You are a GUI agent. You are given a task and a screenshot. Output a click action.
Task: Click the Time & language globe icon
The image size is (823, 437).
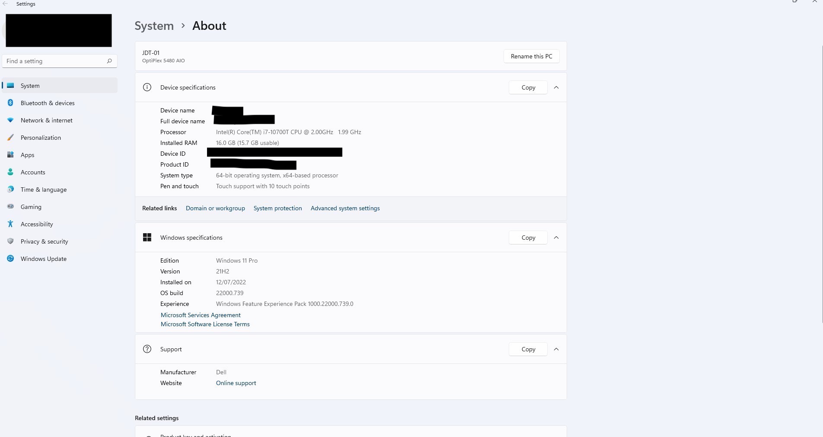(10, 189)
